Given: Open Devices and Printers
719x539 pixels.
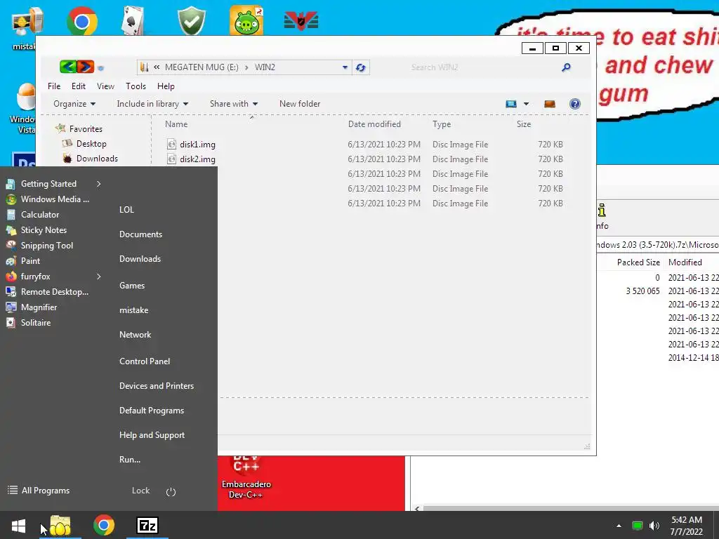Looking at the screenshot, I should tap(157, 386).
